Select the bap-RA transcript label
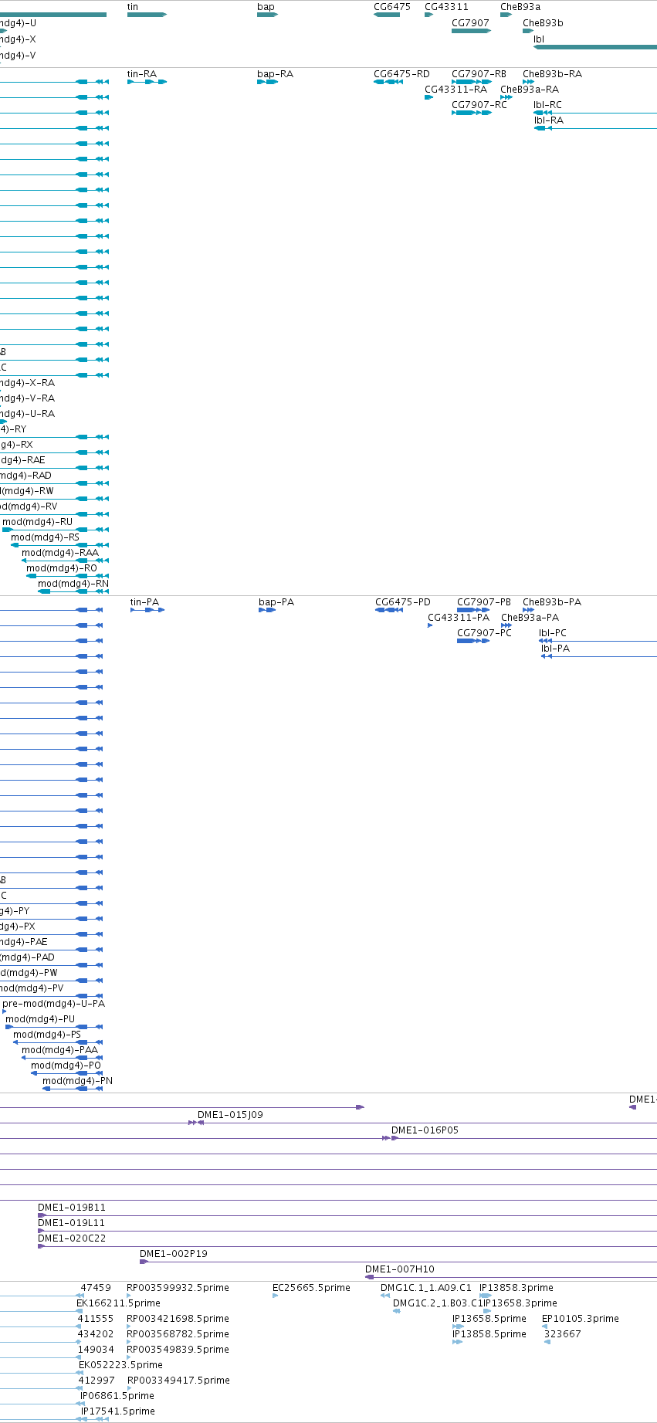The image size is (657, 1423). tap(275, 74)
